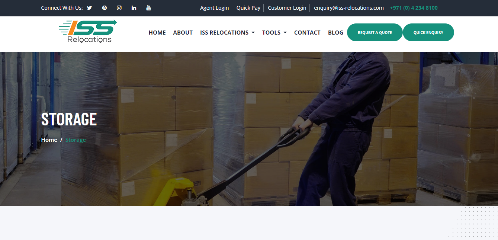The width and height of the screenshot is (498, 240).
Task: Expand the ISS RELOCATIONS dropdown menu
Action: pos(227,33)
